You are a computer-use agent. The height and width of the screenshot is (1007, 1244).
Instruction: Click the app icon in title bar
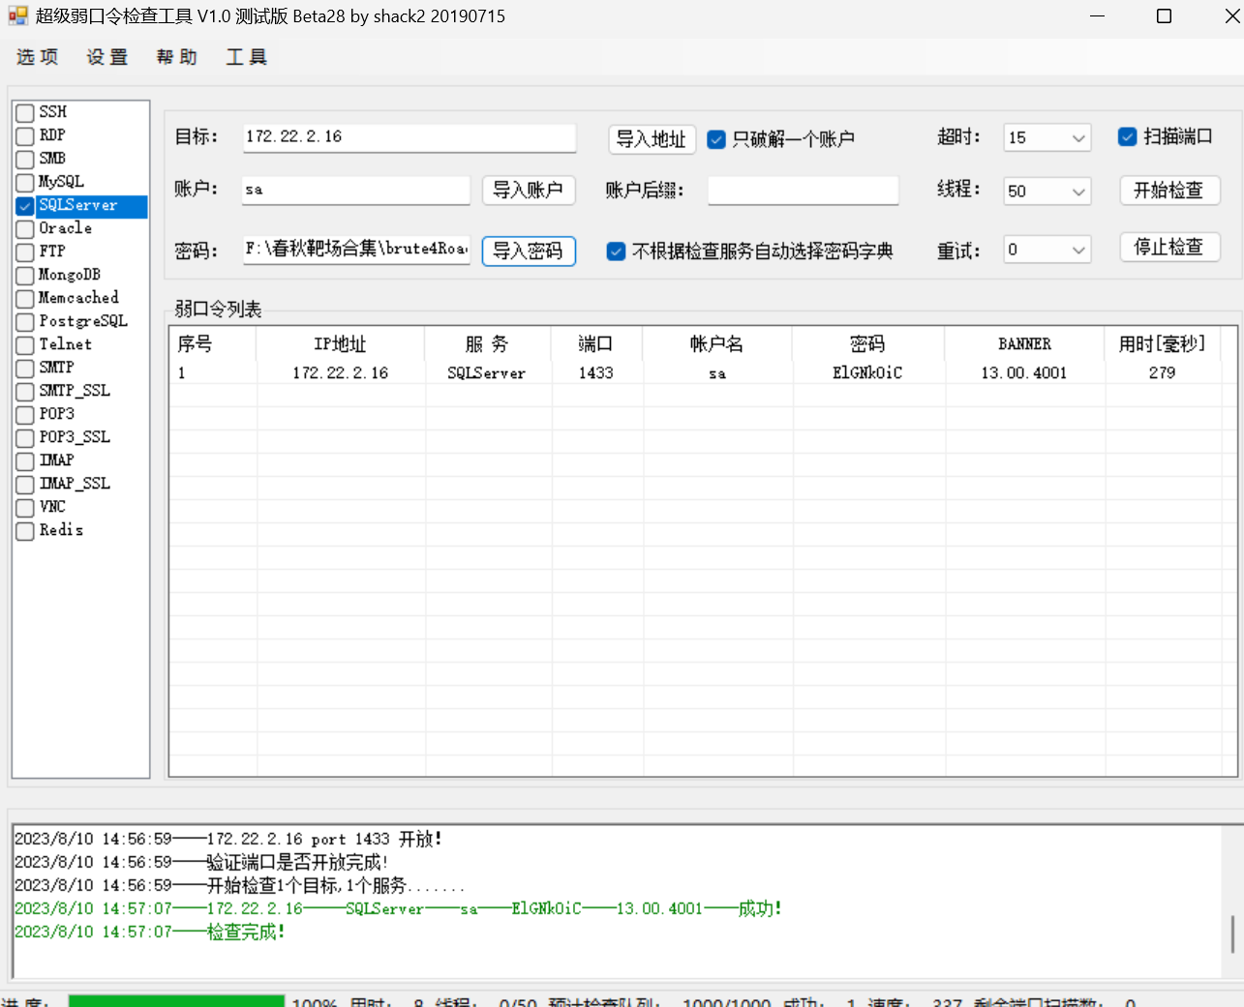(x=17, y=15)
